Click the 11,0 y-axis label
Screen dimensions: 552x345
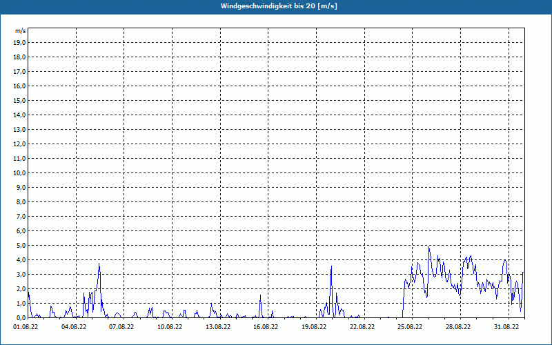point(19,159)
